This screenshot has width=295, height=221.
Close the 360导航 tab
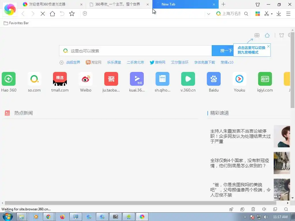(x=148, y=4)
